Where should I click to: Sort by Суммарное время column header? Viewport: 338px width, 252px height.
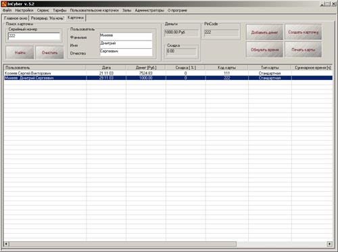pos(312,68)
